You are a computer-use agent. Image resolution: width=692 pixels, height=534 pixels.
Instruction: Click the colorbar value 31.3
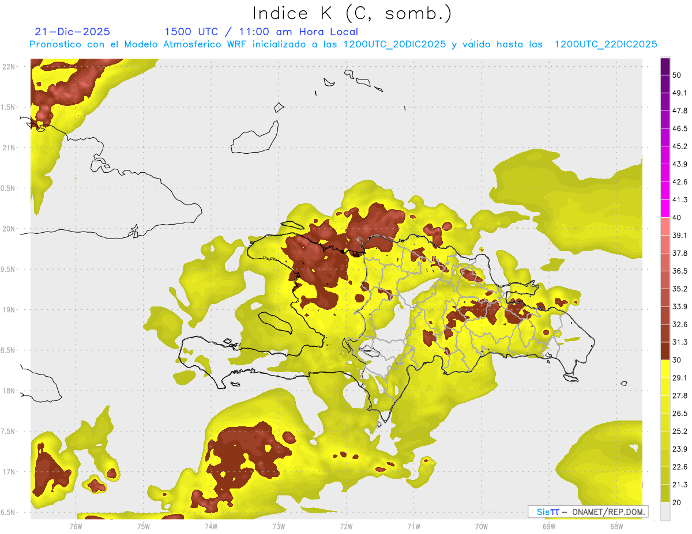coord(680,342)
